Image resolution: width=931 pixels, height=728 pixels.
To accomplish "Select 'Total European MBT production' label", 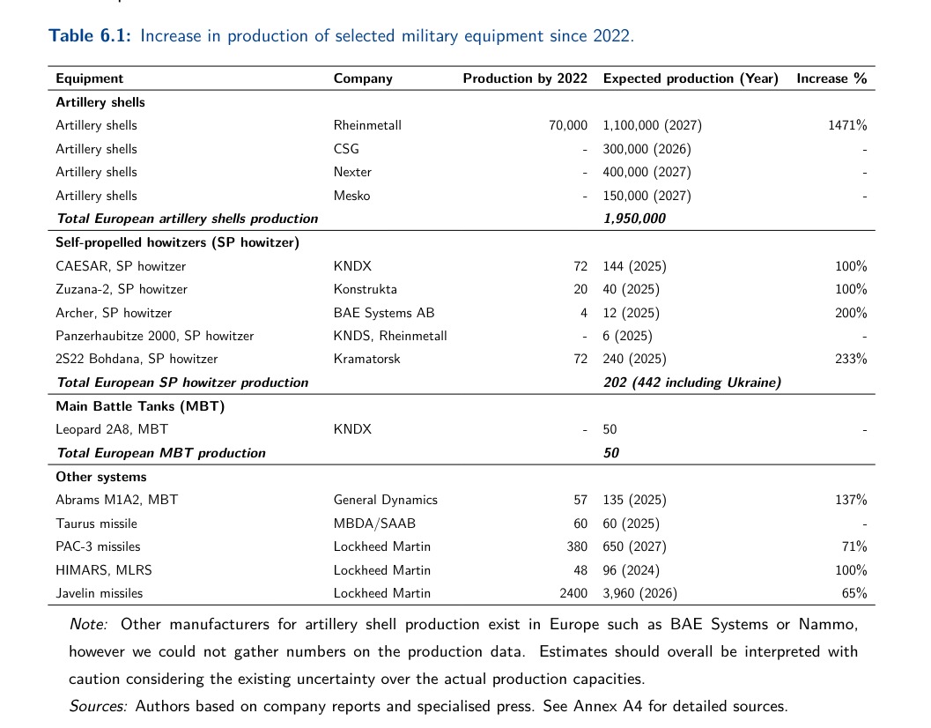I will pos(161,453).
